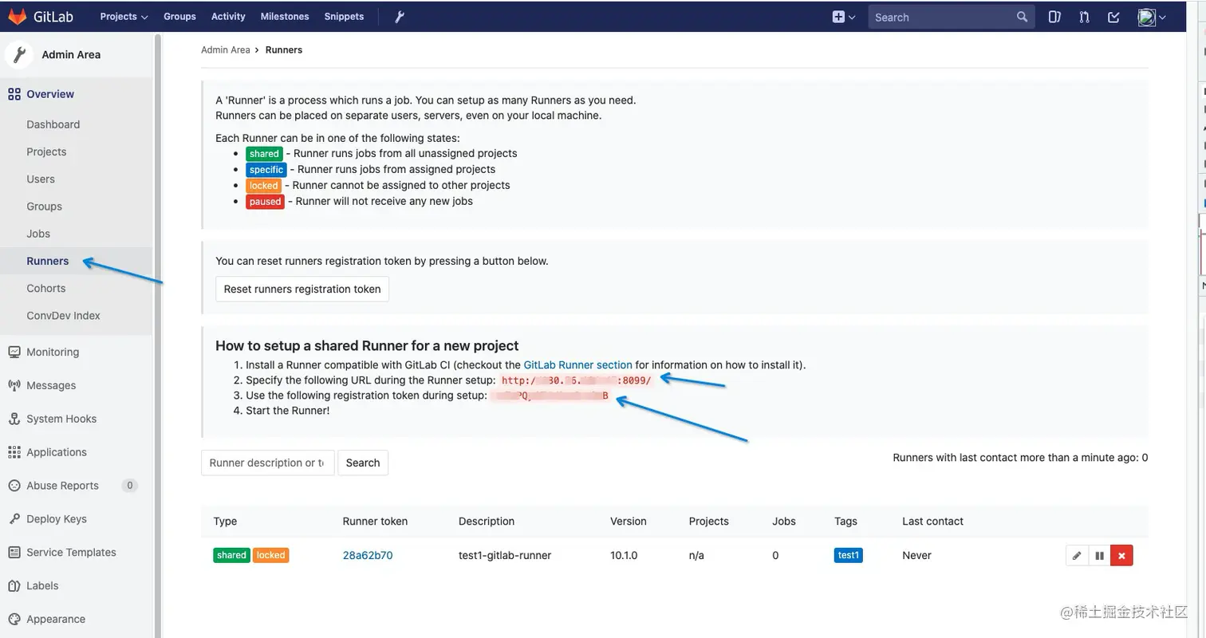
Task: Click Reset runners registration token button
Action: 302,289
